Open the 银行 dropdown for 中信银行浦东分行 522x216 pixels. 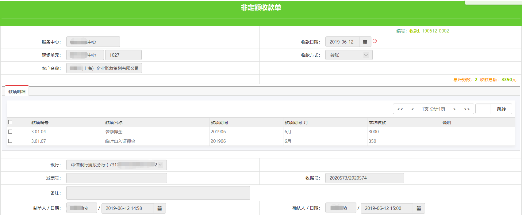(x=117, y=165)
